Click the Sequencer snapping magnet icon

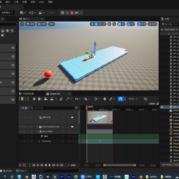[120, 99]
